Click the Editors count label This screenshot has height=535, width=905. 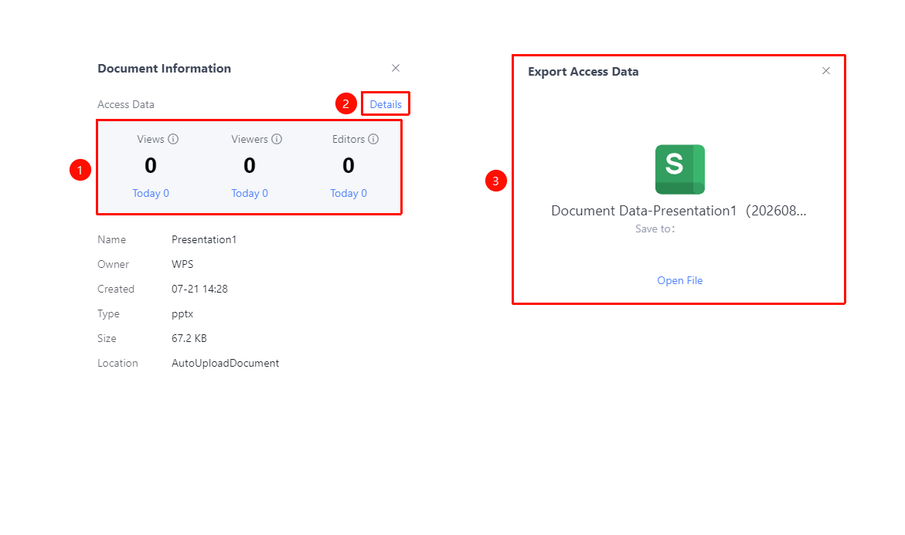coord(349,139)
